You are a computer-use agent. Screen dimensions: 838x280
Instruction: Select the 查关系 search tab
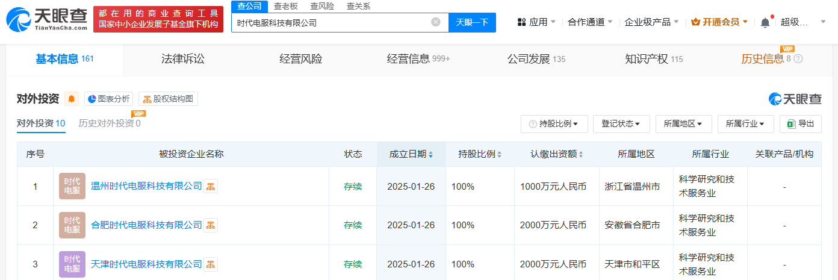358,6
